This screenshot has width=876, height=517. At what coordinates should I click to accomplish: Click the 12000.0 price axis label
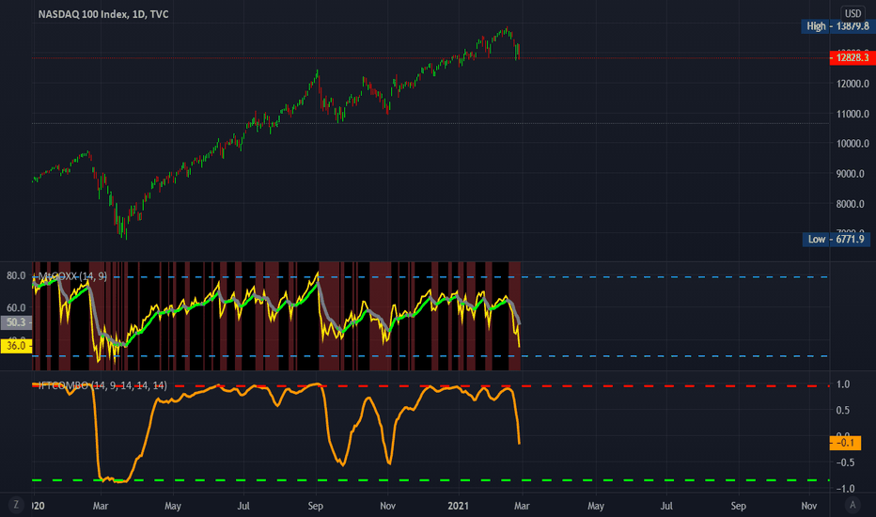853,84
